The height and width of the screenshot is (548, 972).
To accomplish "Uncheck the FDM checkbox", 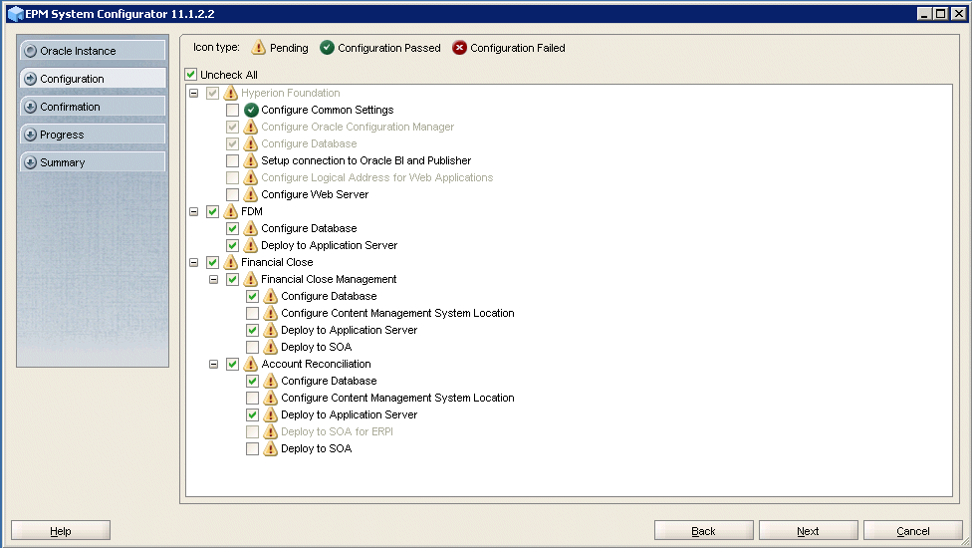I will click(213, 211).
